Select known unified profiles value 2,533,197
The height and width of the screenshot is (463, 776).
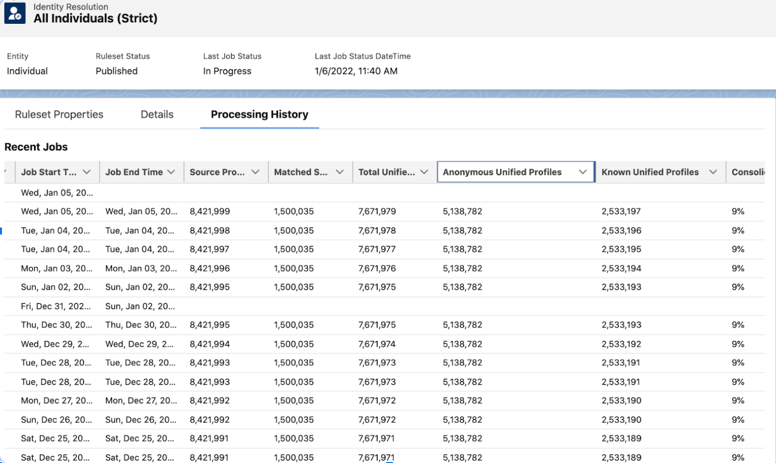(x=621, y=212)
